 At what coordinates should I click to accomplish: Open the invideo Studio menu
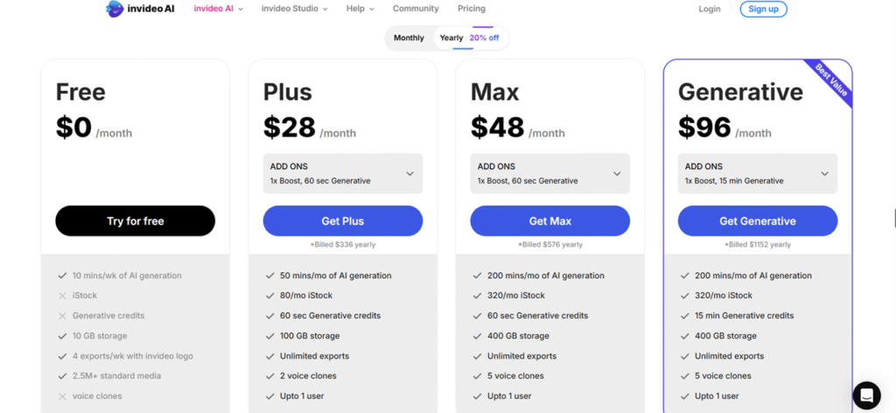coord(294,9)
